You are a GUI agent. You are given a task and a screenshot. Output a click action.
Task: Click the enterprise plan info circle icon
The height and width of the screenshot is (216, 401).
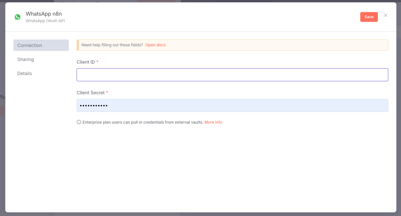click(x=79, y=122)
